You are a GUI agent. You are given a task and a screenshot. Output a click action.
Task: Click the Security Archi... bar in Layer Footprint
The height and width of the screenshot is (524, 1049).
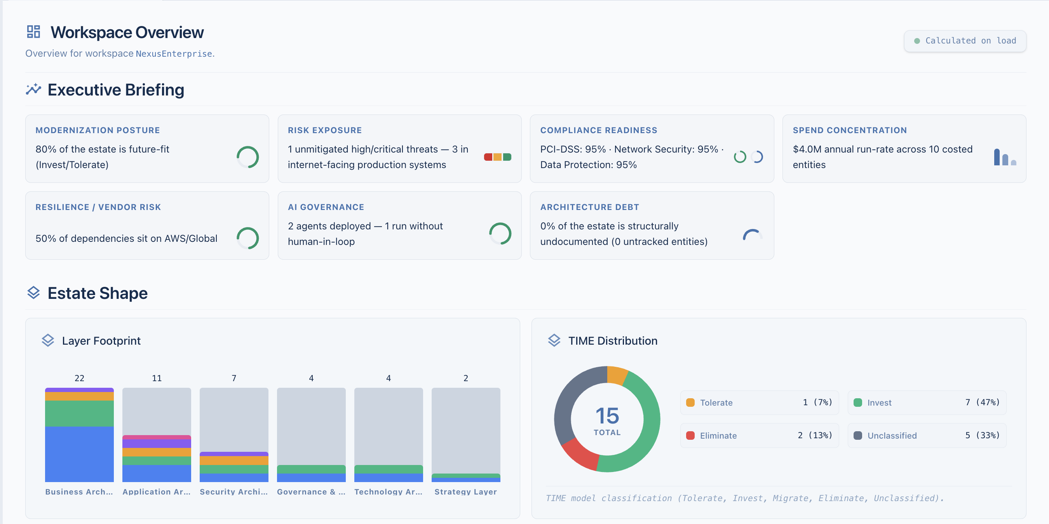click(234, 435)
